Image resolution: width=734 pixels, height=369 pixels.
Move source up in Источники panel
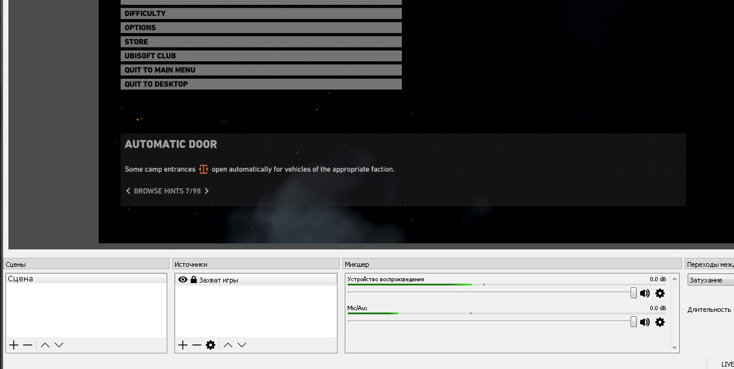tap(228, 345)
